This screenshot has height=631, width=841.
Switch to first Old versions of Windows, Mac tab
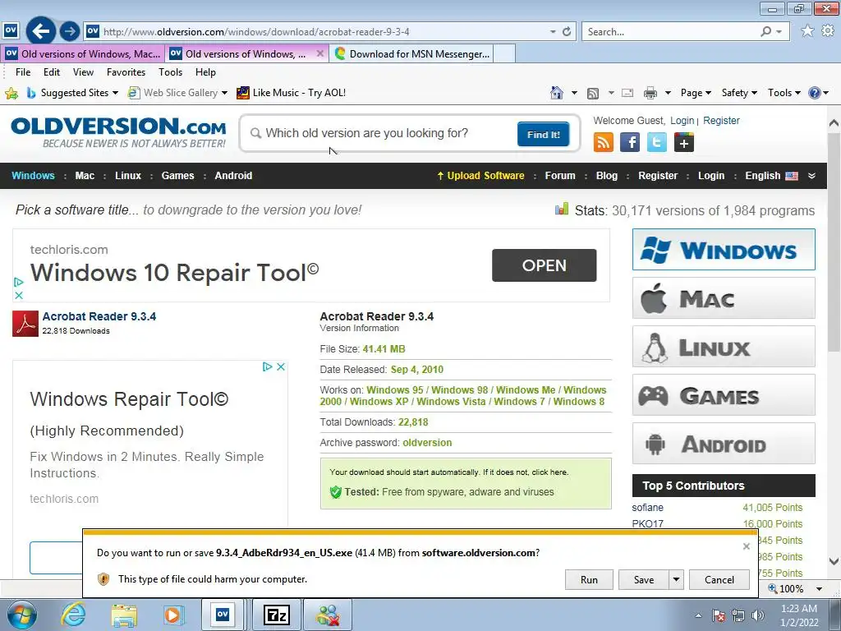pos(83,53)
